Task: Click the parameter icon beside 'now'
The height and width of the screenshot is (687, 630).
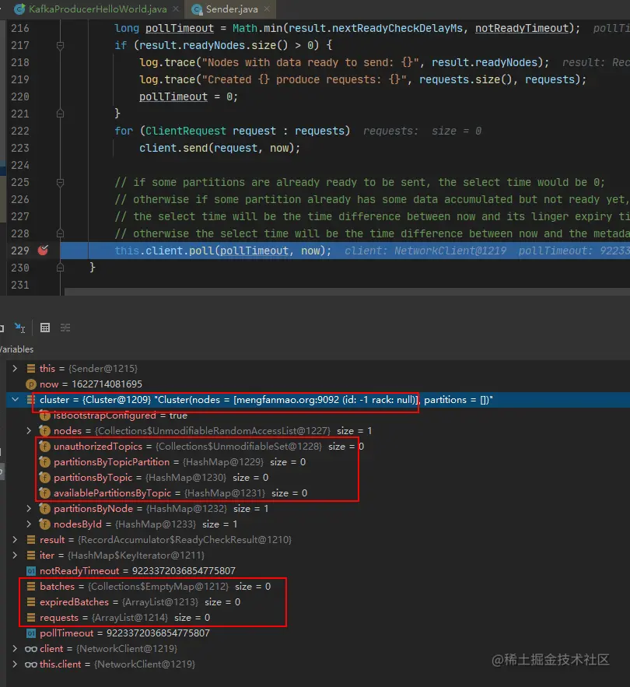Action: pos(30,384)
